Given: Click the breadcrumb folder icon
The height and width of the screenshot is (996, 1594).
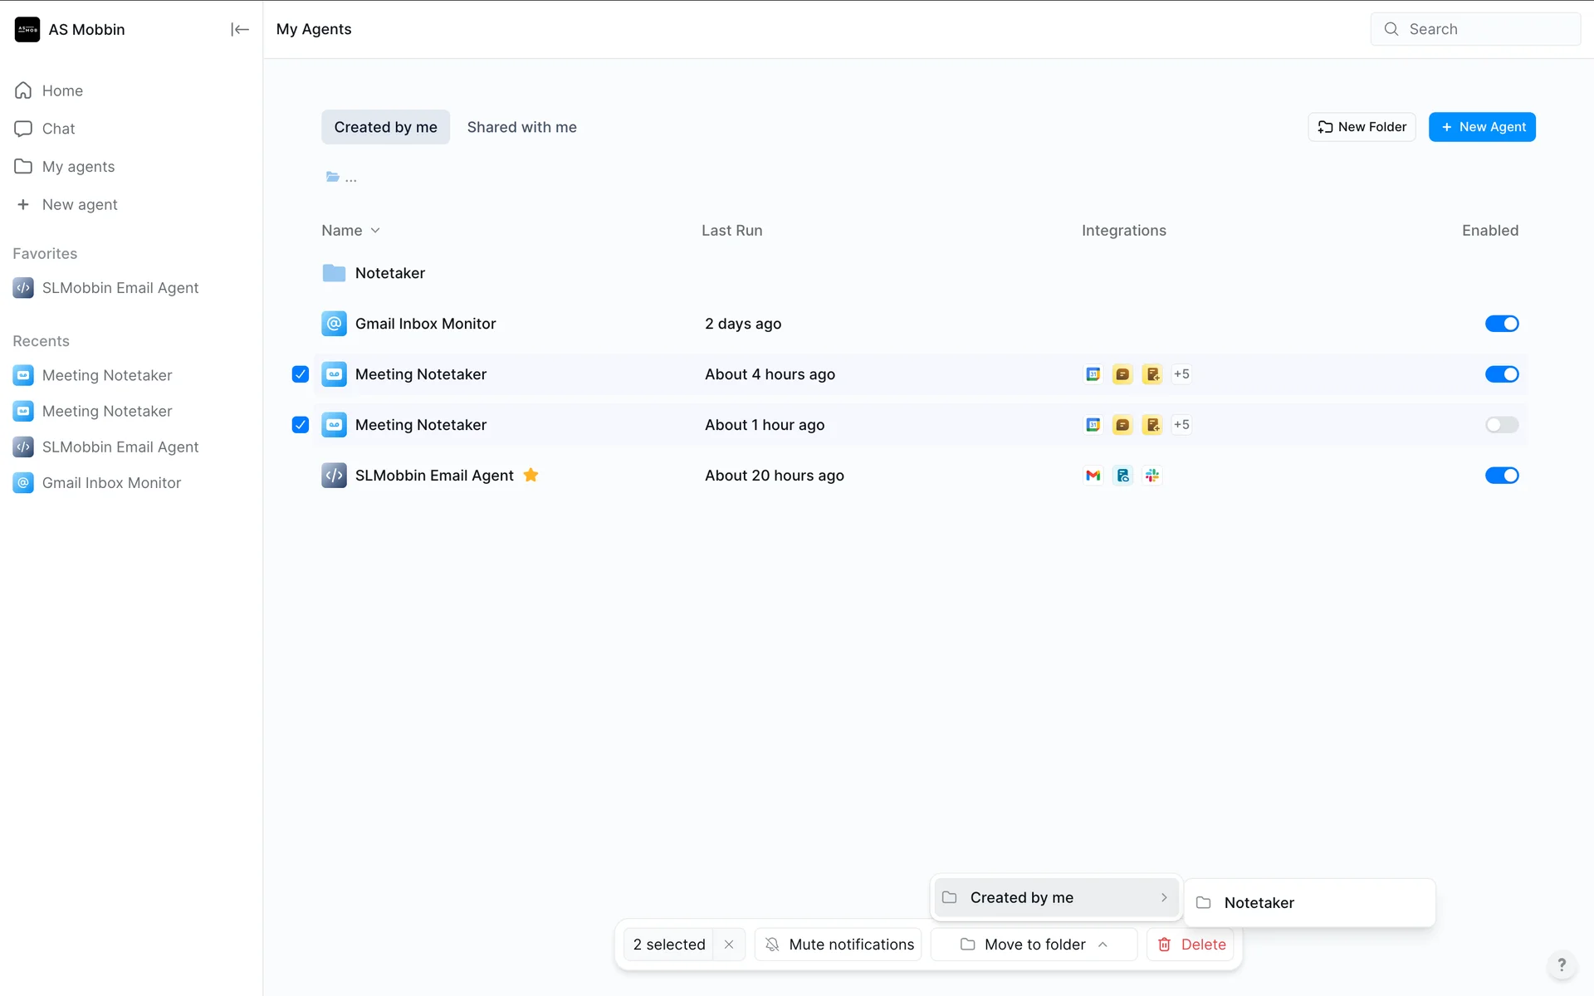Looking at the screenshot, I should click(333, 177).
